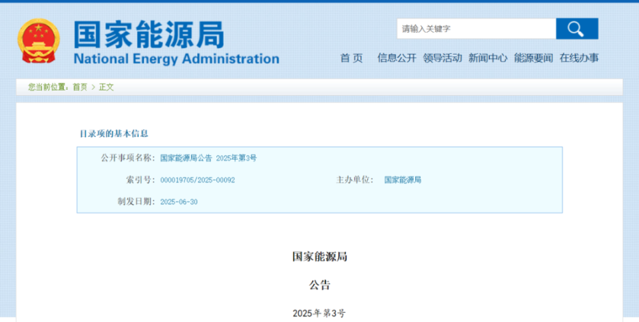Screen dimensions: 639x322
Task: Click the 目录项的基本信息 heading
Action: [x=114, y=134]
